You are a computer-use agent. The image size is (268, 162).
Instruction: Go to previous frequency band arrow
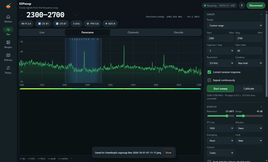point(22,15)
